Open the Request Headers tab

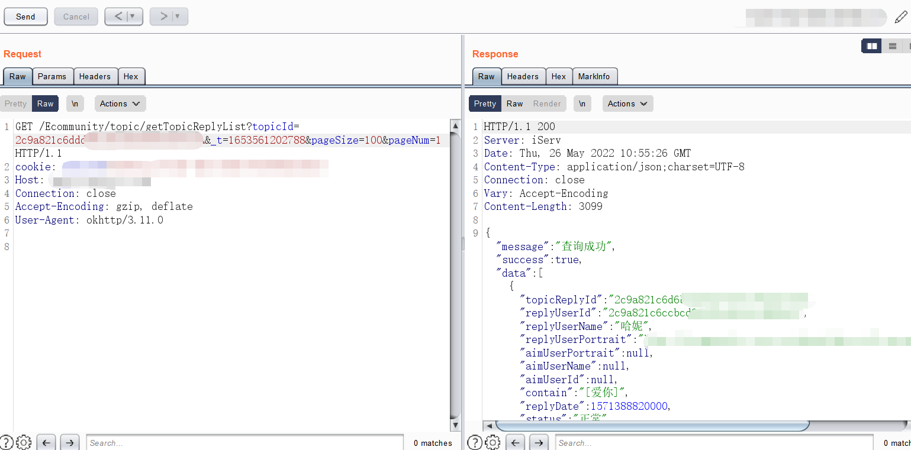point(95,76)
